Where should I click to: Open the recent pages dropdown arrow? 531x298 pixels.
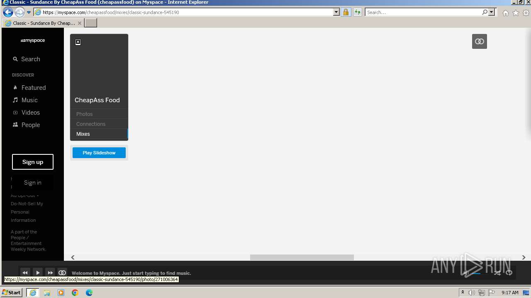click(29, 12)
